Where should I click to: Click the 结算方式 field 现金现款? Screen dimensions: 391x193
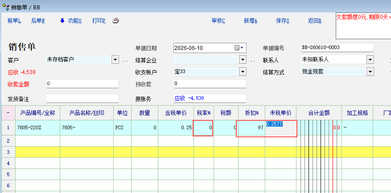(333, 72)
